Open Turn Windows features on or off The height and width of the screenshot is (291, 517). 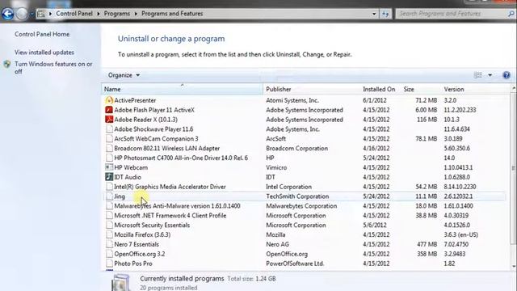coord(53,68)
